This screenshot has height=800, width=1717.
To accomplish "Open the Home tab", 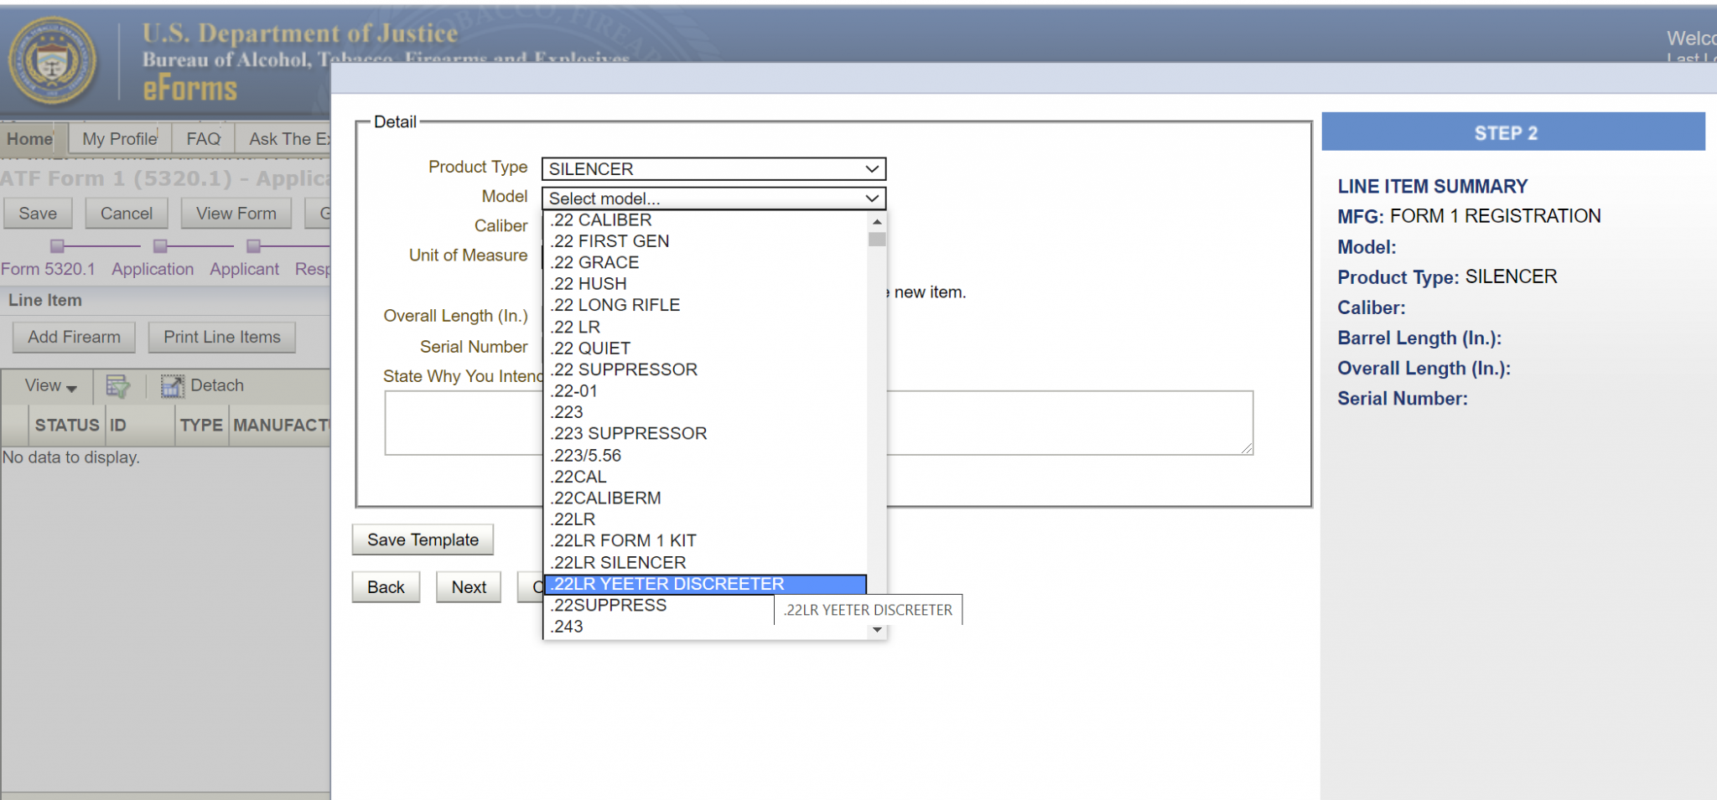I will tap(34, 139).
